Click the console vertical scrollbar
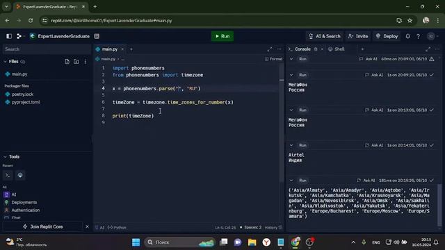 pyautogui.click(x=439, y=205)
